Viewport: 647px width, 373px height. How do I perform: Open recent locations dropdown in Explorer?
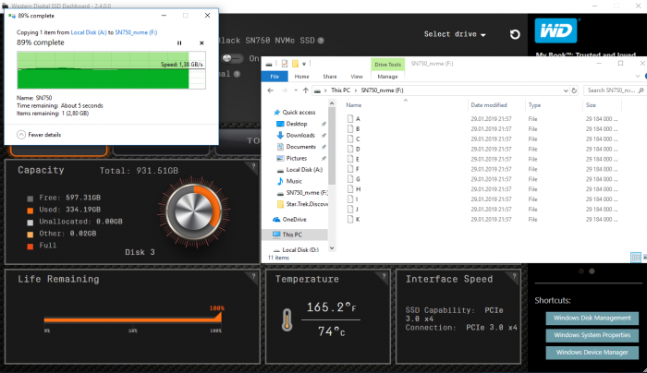(x=296, y=90)
